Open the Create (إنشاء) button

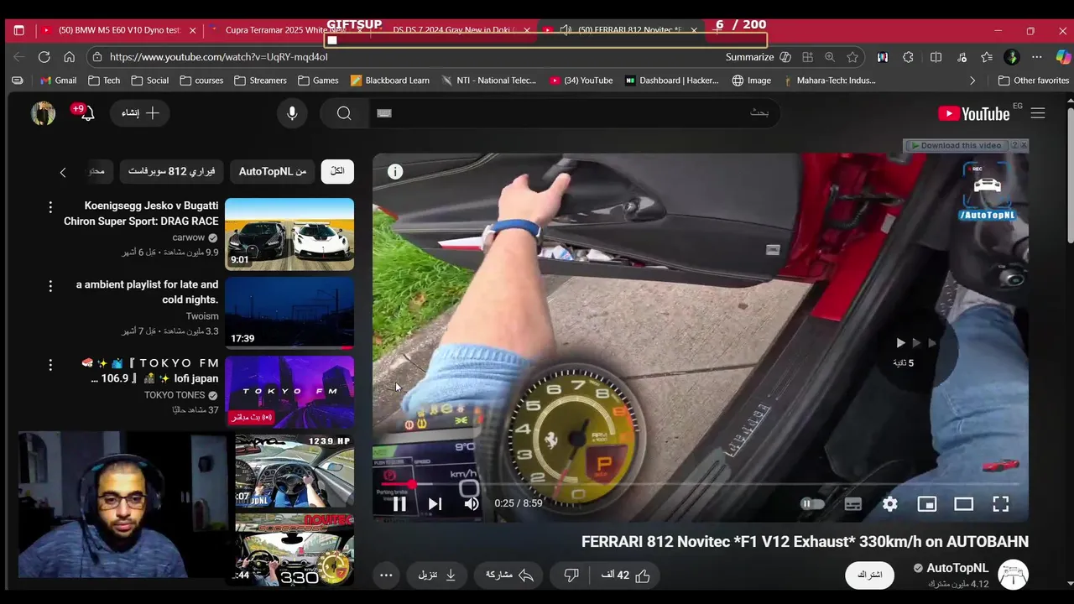coord(140,113)
